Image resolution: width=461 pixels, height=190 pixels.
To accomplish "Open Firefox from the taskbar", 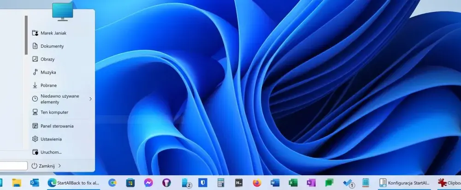I will (x=257, y=183).
